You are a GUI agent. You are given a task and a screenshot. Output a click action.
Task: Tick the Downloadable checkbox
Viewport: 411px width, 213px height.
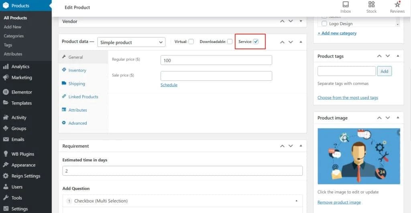click(x=230, y=42)
